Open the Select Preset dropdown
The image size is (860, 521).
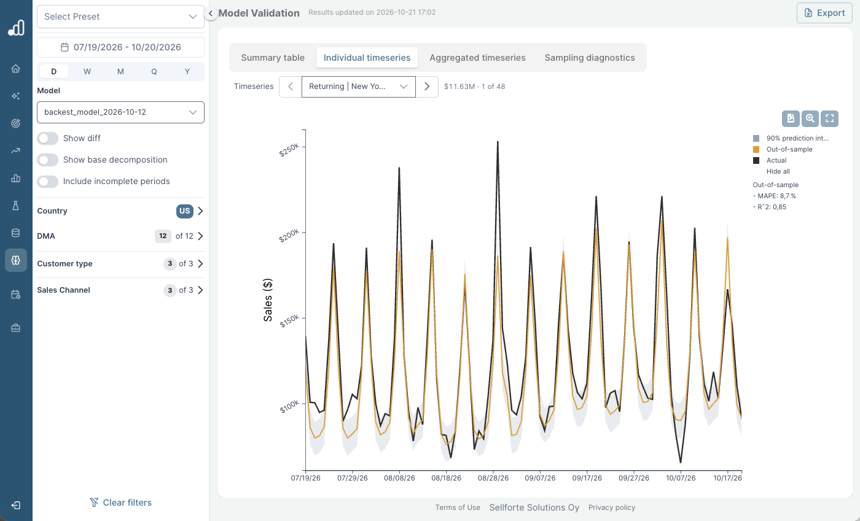[x=120, y=17]
